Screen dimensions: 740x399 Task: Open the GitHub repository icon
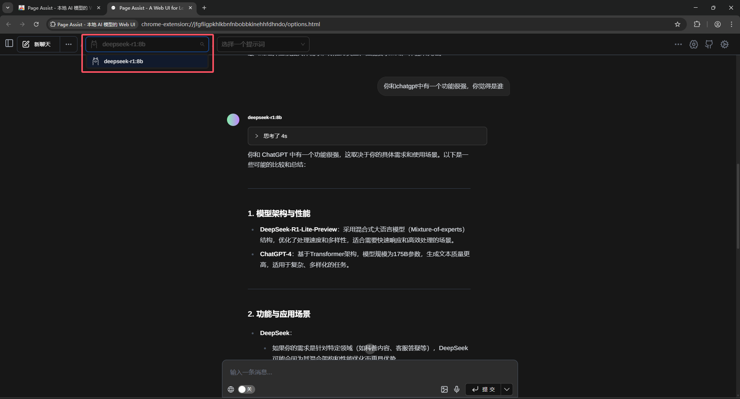point(709,44)
